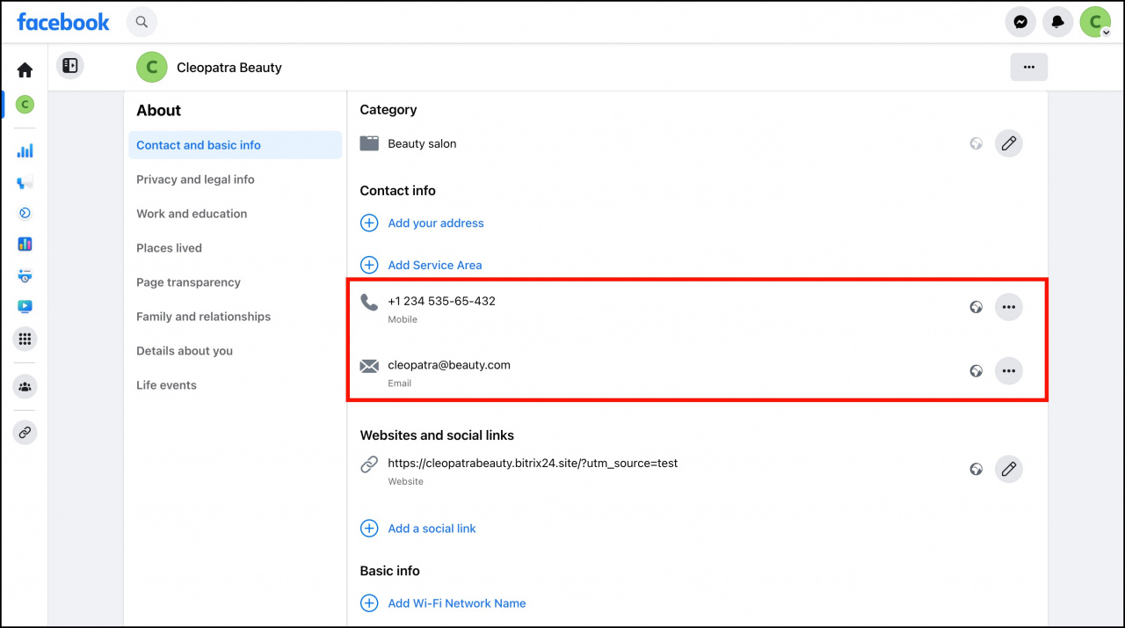The image size is (1125, 628).
Task: Change privacy globe for the email
Action: point(976,370)
